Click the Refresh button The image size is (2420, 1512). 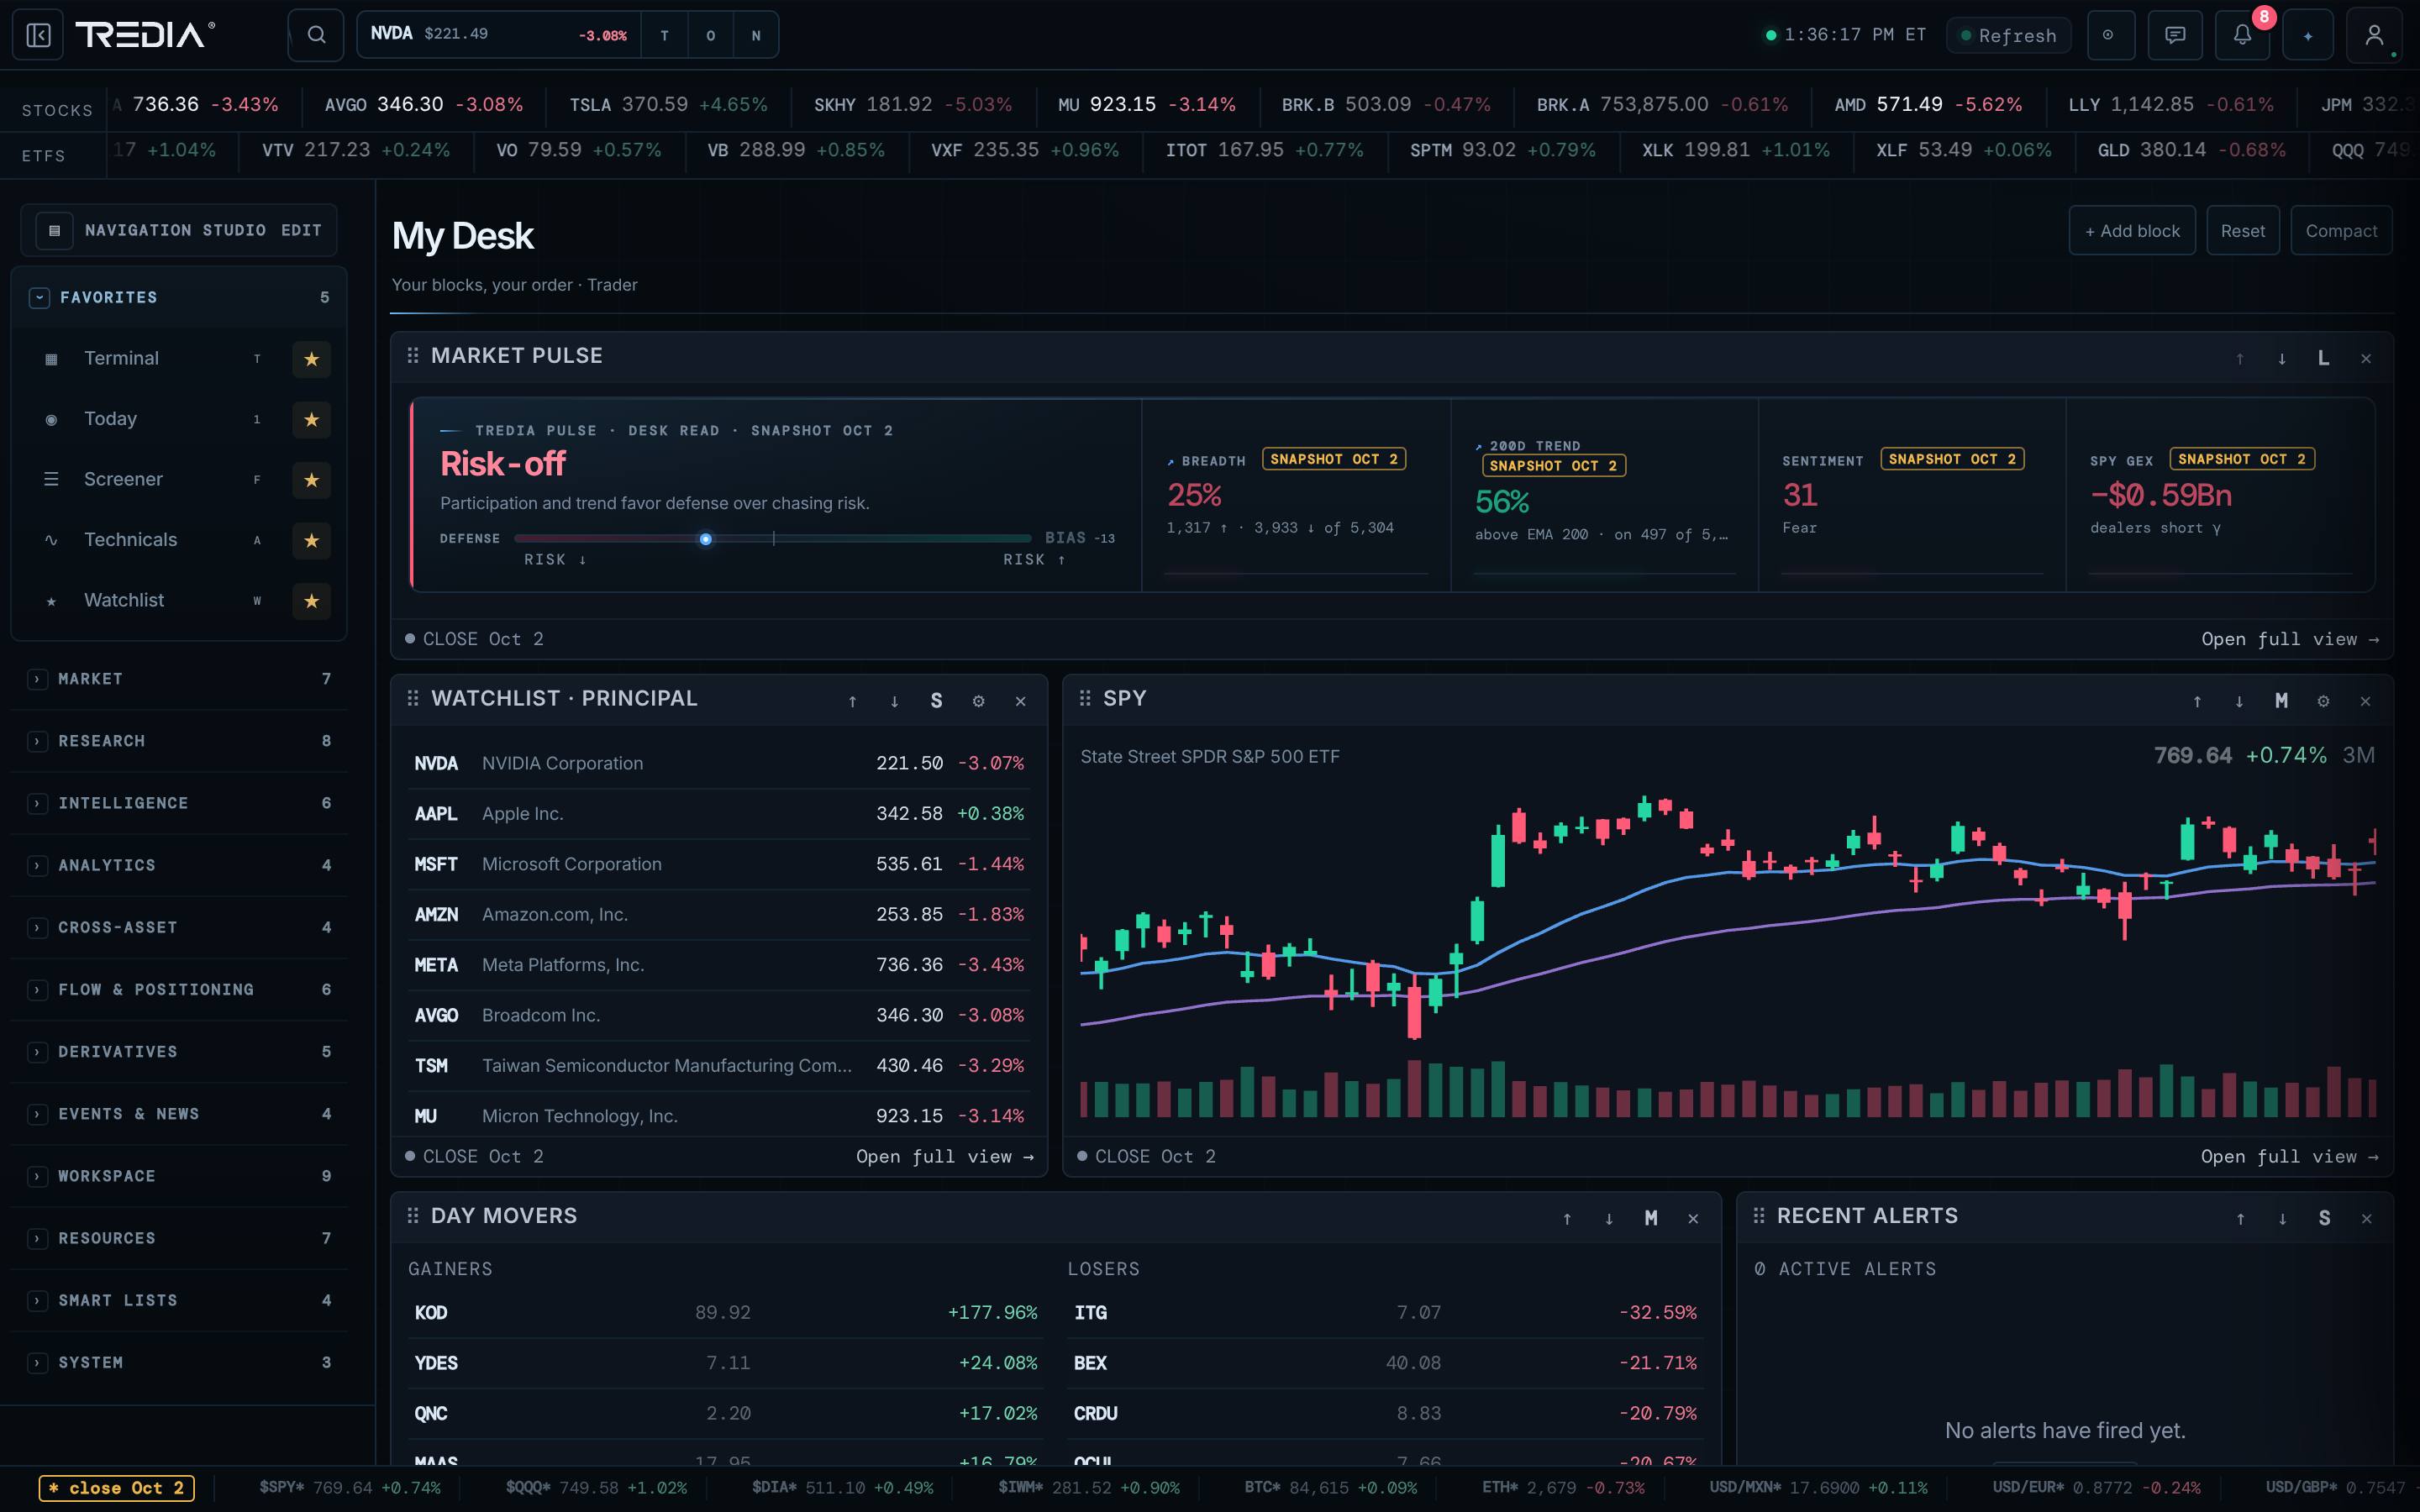pos(2008,36)
